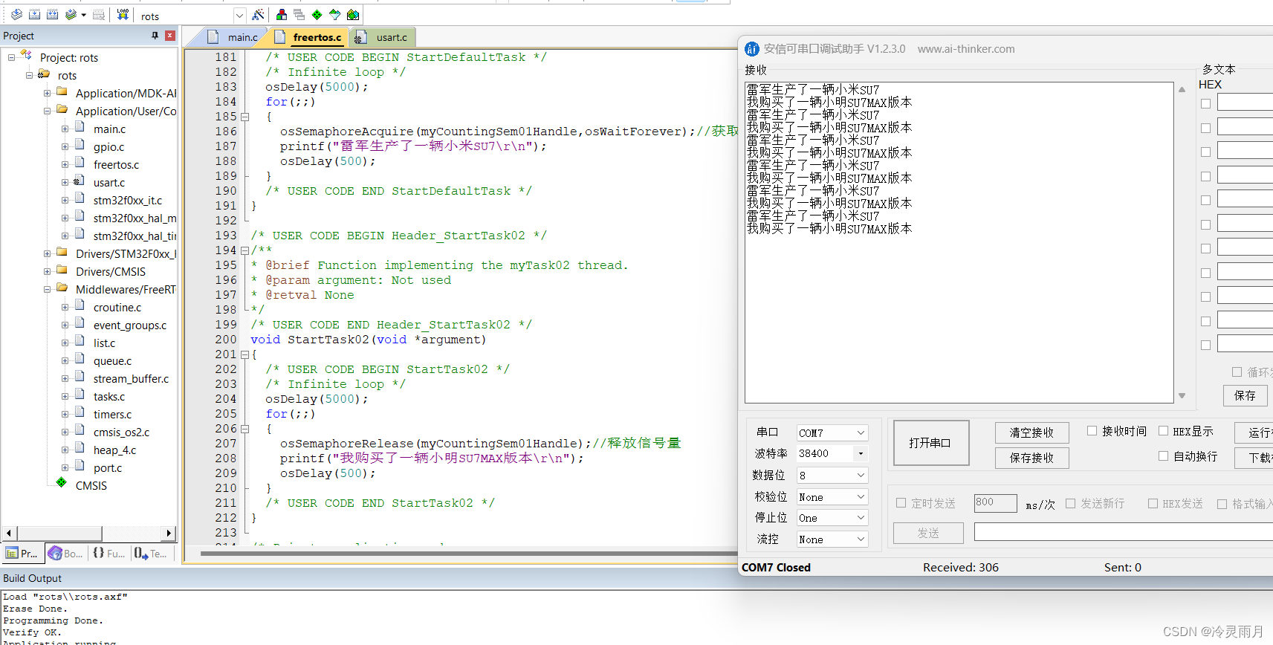
Task: Open the Functions tab in Project panel
Action: click(108, 553)
